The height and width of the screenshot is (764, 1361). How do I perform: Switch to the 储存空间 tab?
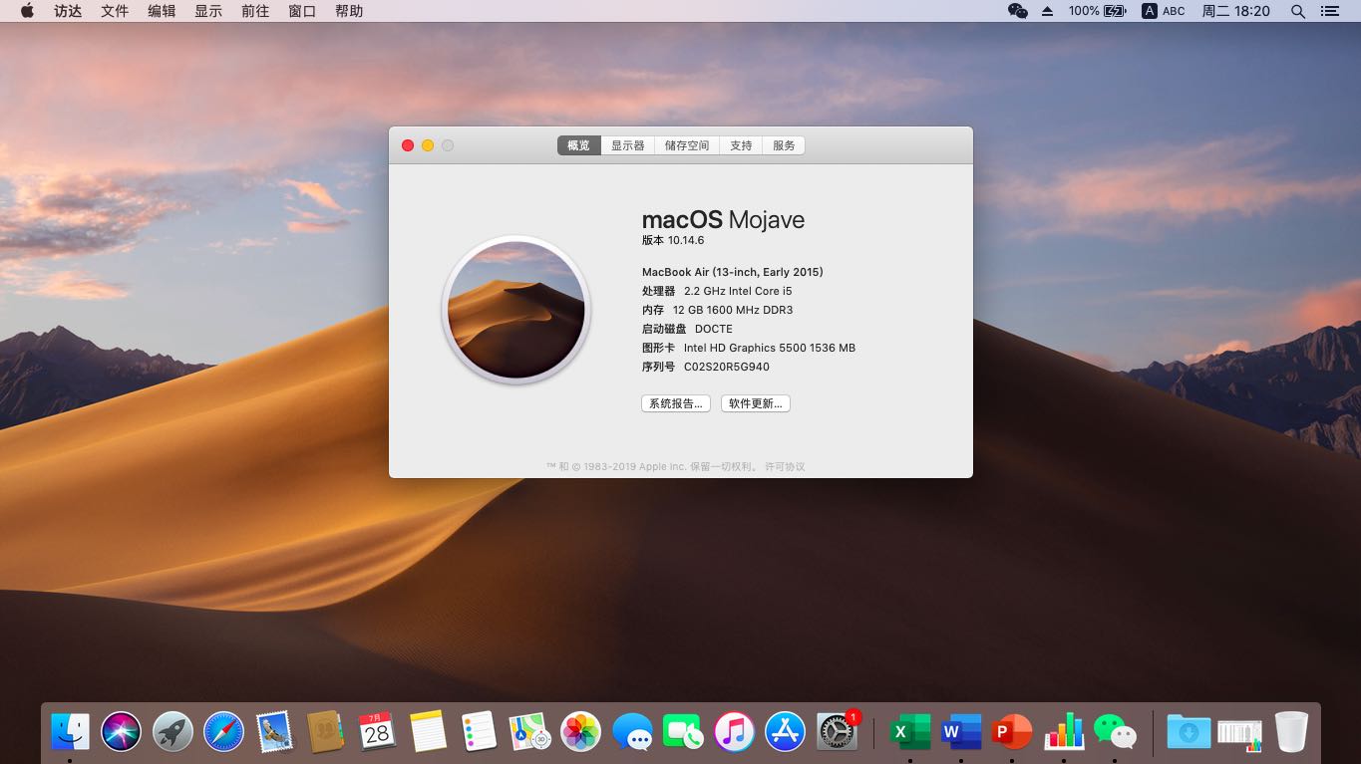687,145
